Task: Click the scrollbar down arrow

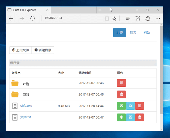Action: [161, 129]
